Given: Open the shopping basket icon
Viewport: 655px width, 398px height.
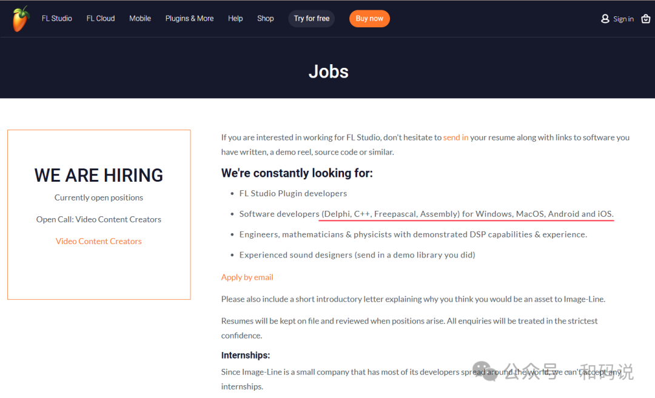Looking at the screenshot, I should 645,19.
